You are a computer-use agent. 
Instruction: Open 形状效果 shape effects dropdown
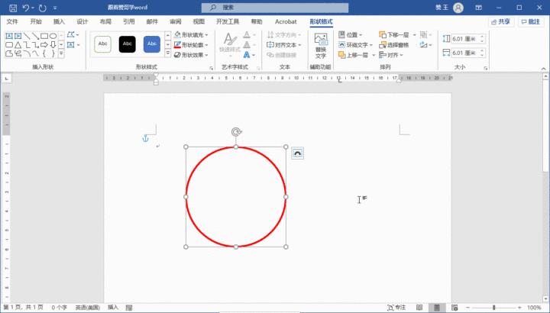pos(191,55)
